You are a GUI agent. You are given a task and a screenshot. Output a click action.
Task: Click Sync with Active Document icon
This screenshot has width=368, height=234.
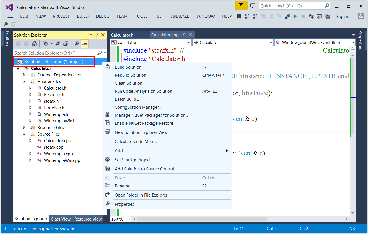click(58, 44)
